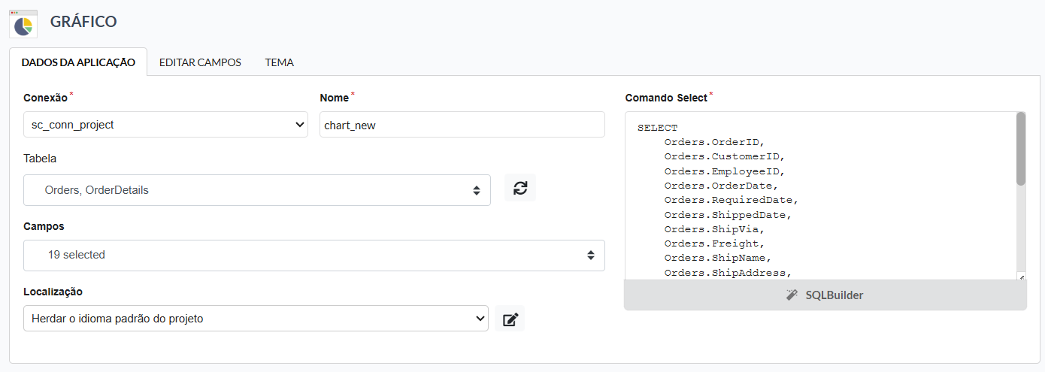Click the SQLBuilder magic wand icon
Viewport: 1045px width, 372px height.
tap(792, 295)
